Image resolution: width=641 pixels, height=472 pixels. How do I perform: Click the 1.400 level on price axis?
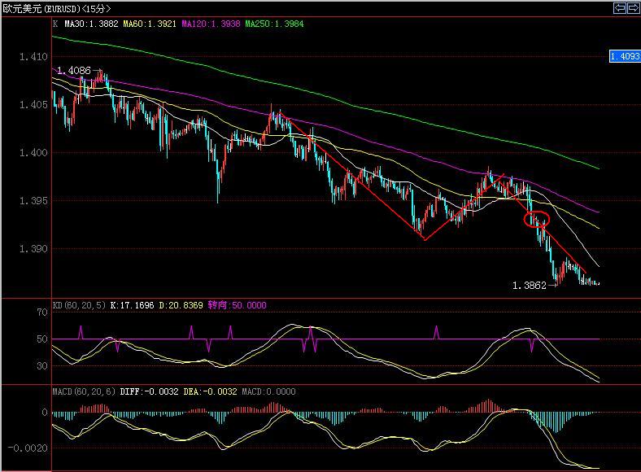tap(34, 152)
